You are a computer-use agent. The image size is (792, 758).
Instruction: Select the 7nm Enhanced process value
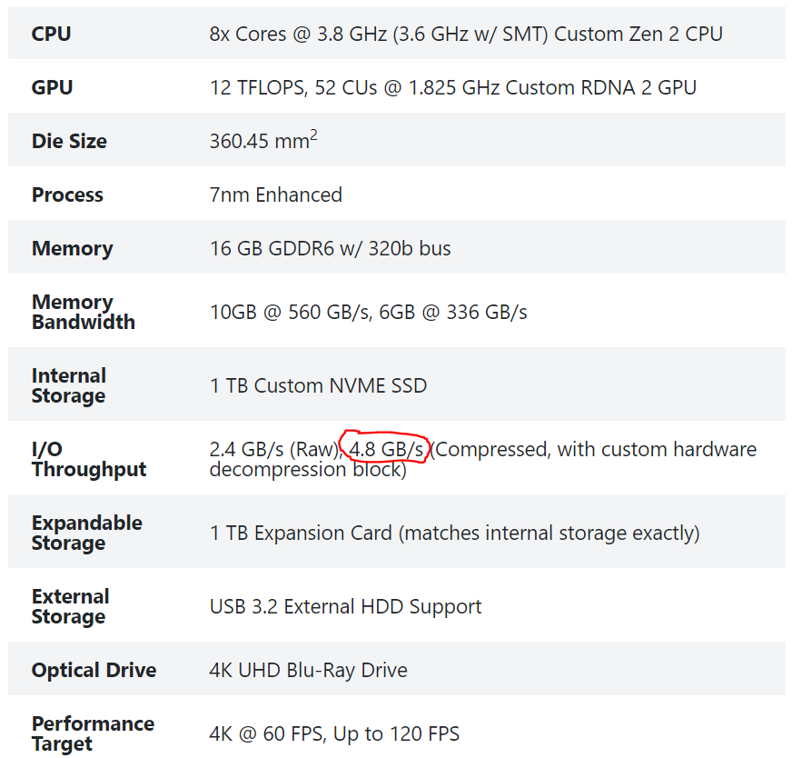[x=275, y=195]
